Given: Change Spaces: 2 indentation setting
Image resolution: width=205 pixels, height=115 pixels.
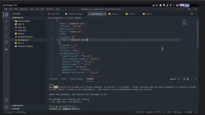Looking at the screenshot, I should [150, 112].
